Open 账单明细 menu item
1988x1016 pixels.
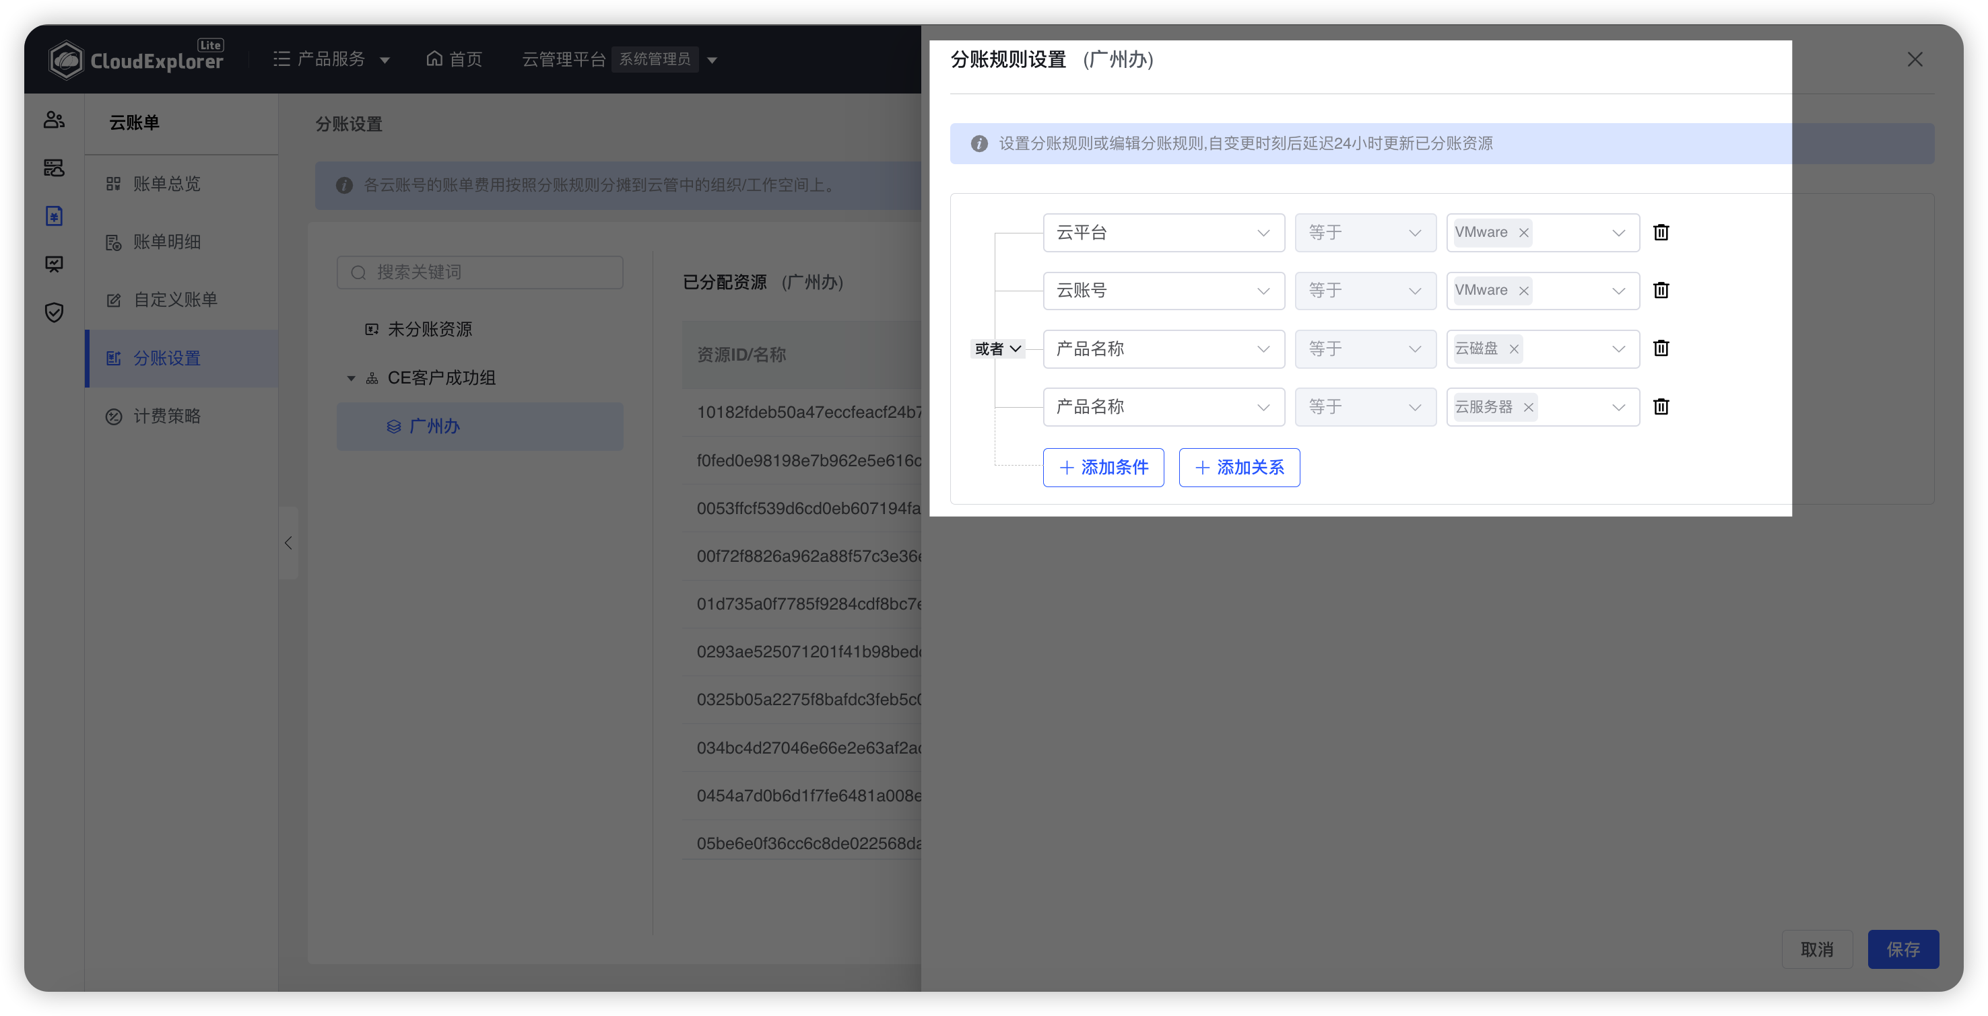181,242
